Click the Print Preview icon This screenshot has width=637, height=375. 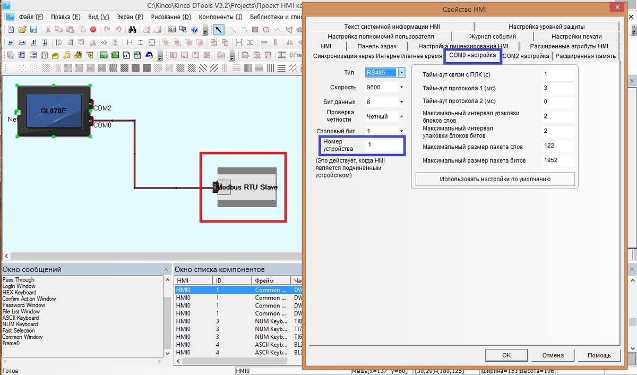click(146, 30)
